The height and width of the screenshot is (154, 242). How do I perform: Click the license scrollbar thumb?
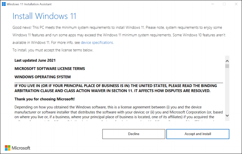[227, 66]
